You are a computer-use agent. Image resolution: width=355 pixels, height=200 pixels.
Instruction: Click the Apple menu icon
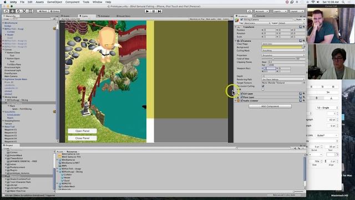click(5, 2)
